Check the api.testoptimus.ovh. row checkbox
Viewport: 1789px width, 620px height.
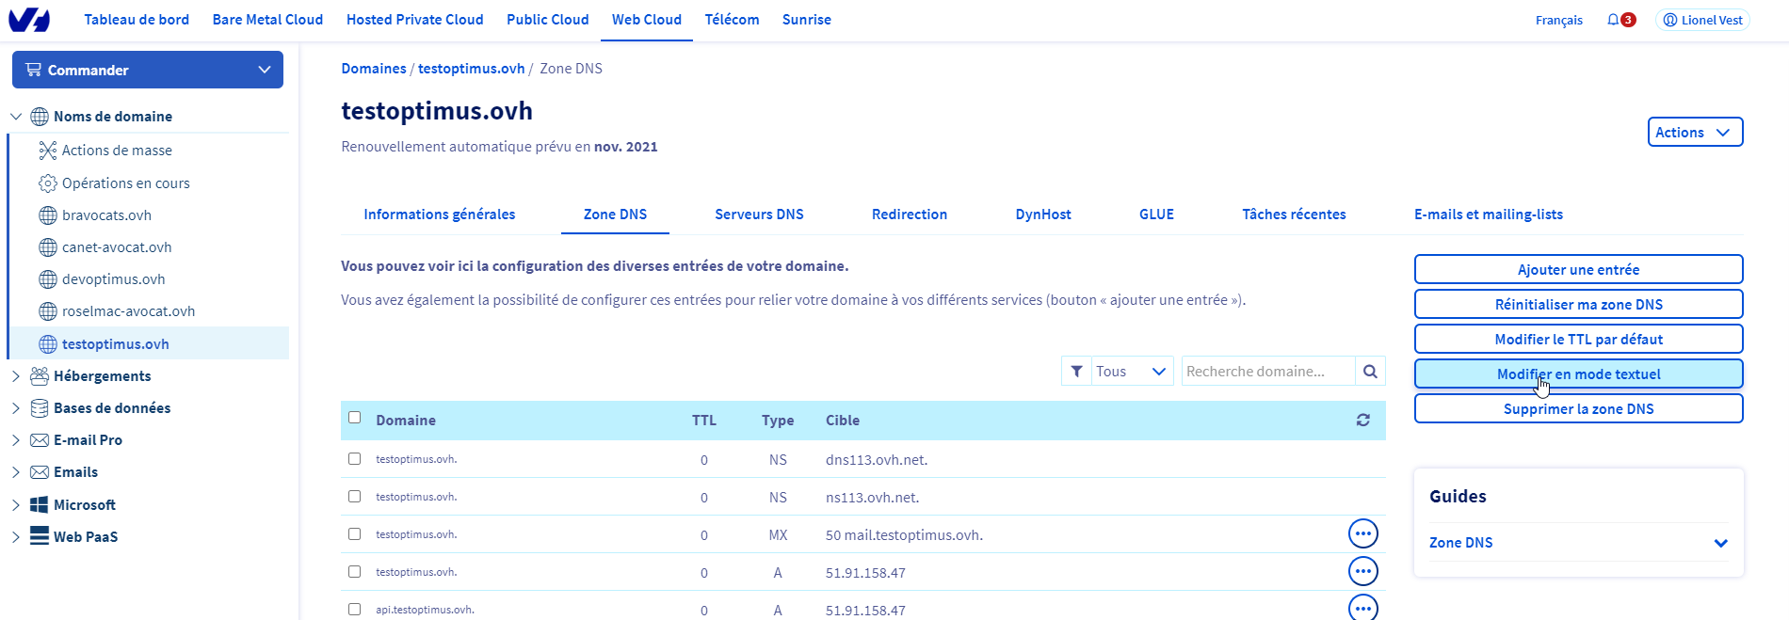[x=355, y=610]
